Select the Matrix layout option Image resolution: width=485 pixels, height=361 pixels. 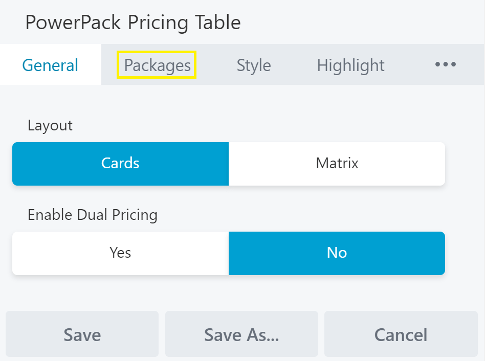tap(337, 164)
